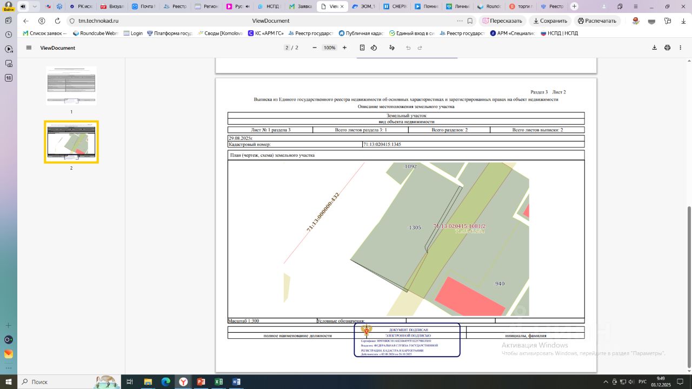The height and width of the screenshot is (389, 692).
Task: Launch Excel from the taskbar
Action: tap(218, 381)
